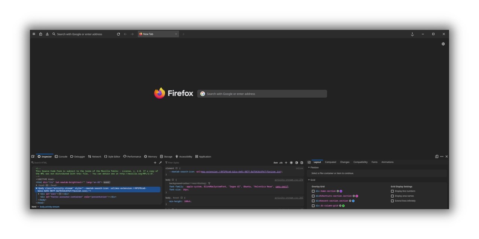Toggle the .cls classes panel

281,162
